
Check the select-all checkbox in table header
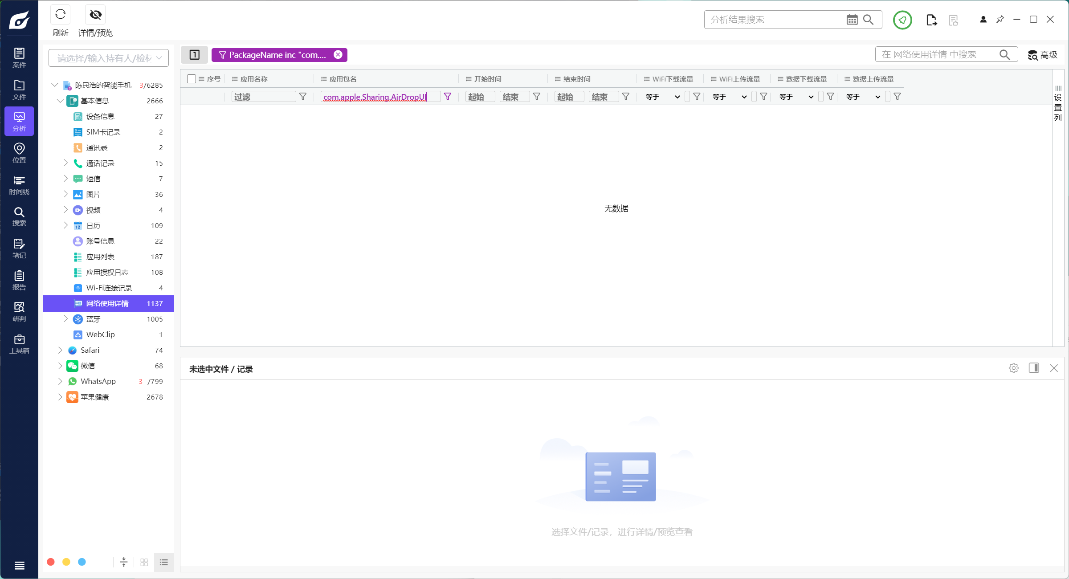tap(192, 79)
